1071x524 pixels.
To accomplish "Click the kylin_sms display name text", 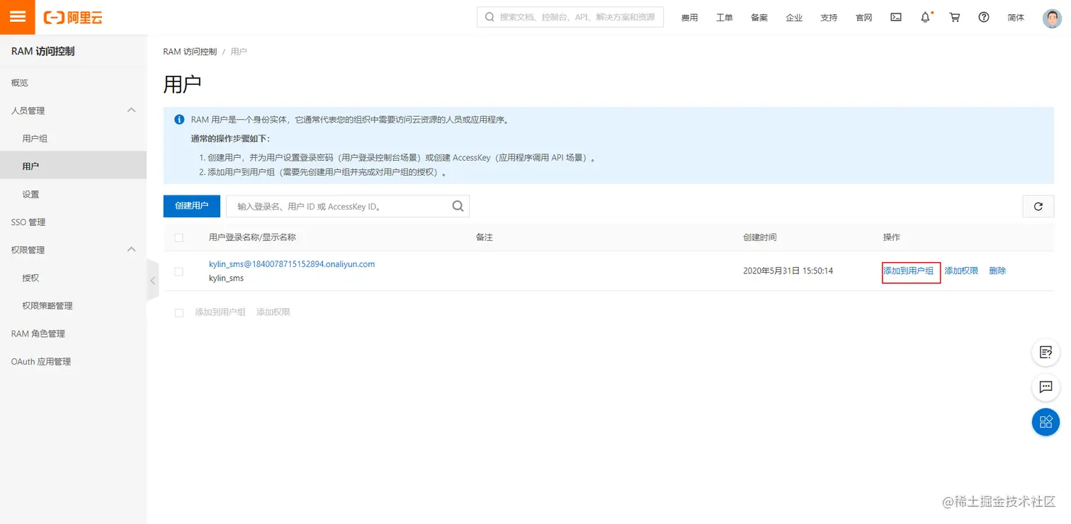I will click(x=227, y=278).
